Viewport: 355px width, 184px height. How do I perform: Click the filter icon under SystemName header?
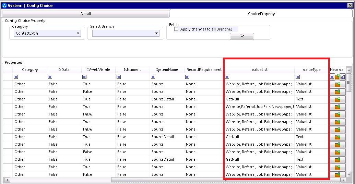[153, 77]
